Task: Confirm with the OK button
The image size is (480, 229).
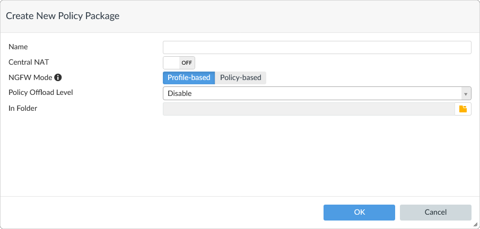Action: pyautogui.click(x=359, y=213)
